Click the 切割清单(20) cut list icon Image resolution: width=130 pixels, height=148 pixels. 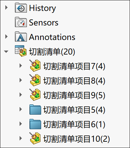click(x=21, y=51)
